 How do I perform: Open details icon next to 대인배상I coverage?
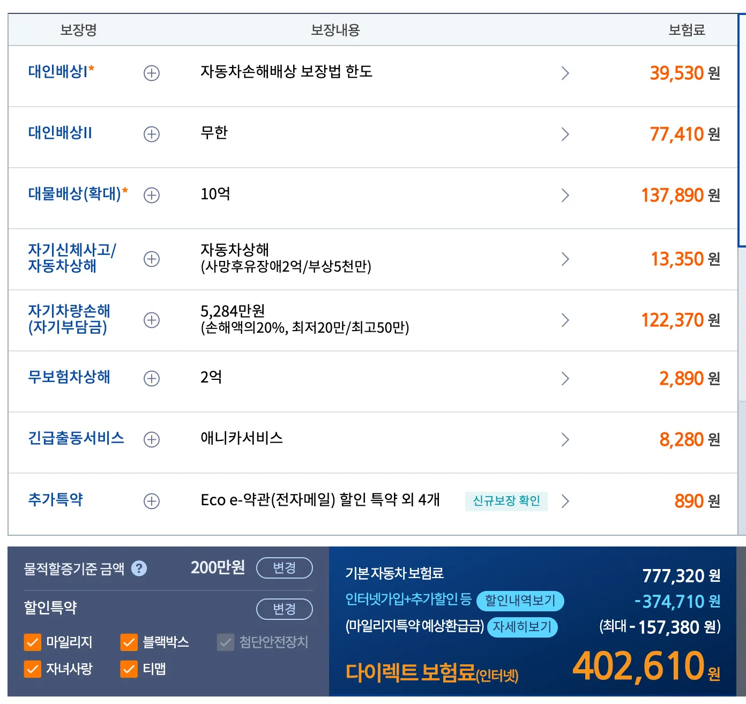pyautogui.click(x=152, y=73)
